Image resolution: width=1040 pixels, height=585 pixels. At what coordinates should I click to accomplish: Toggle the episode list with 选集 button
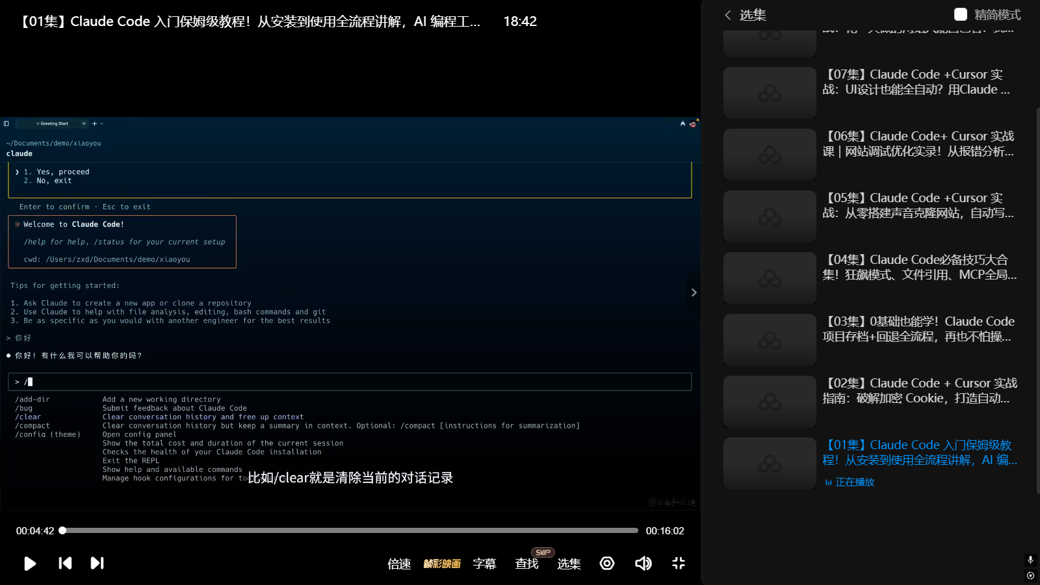pos(569,564)
